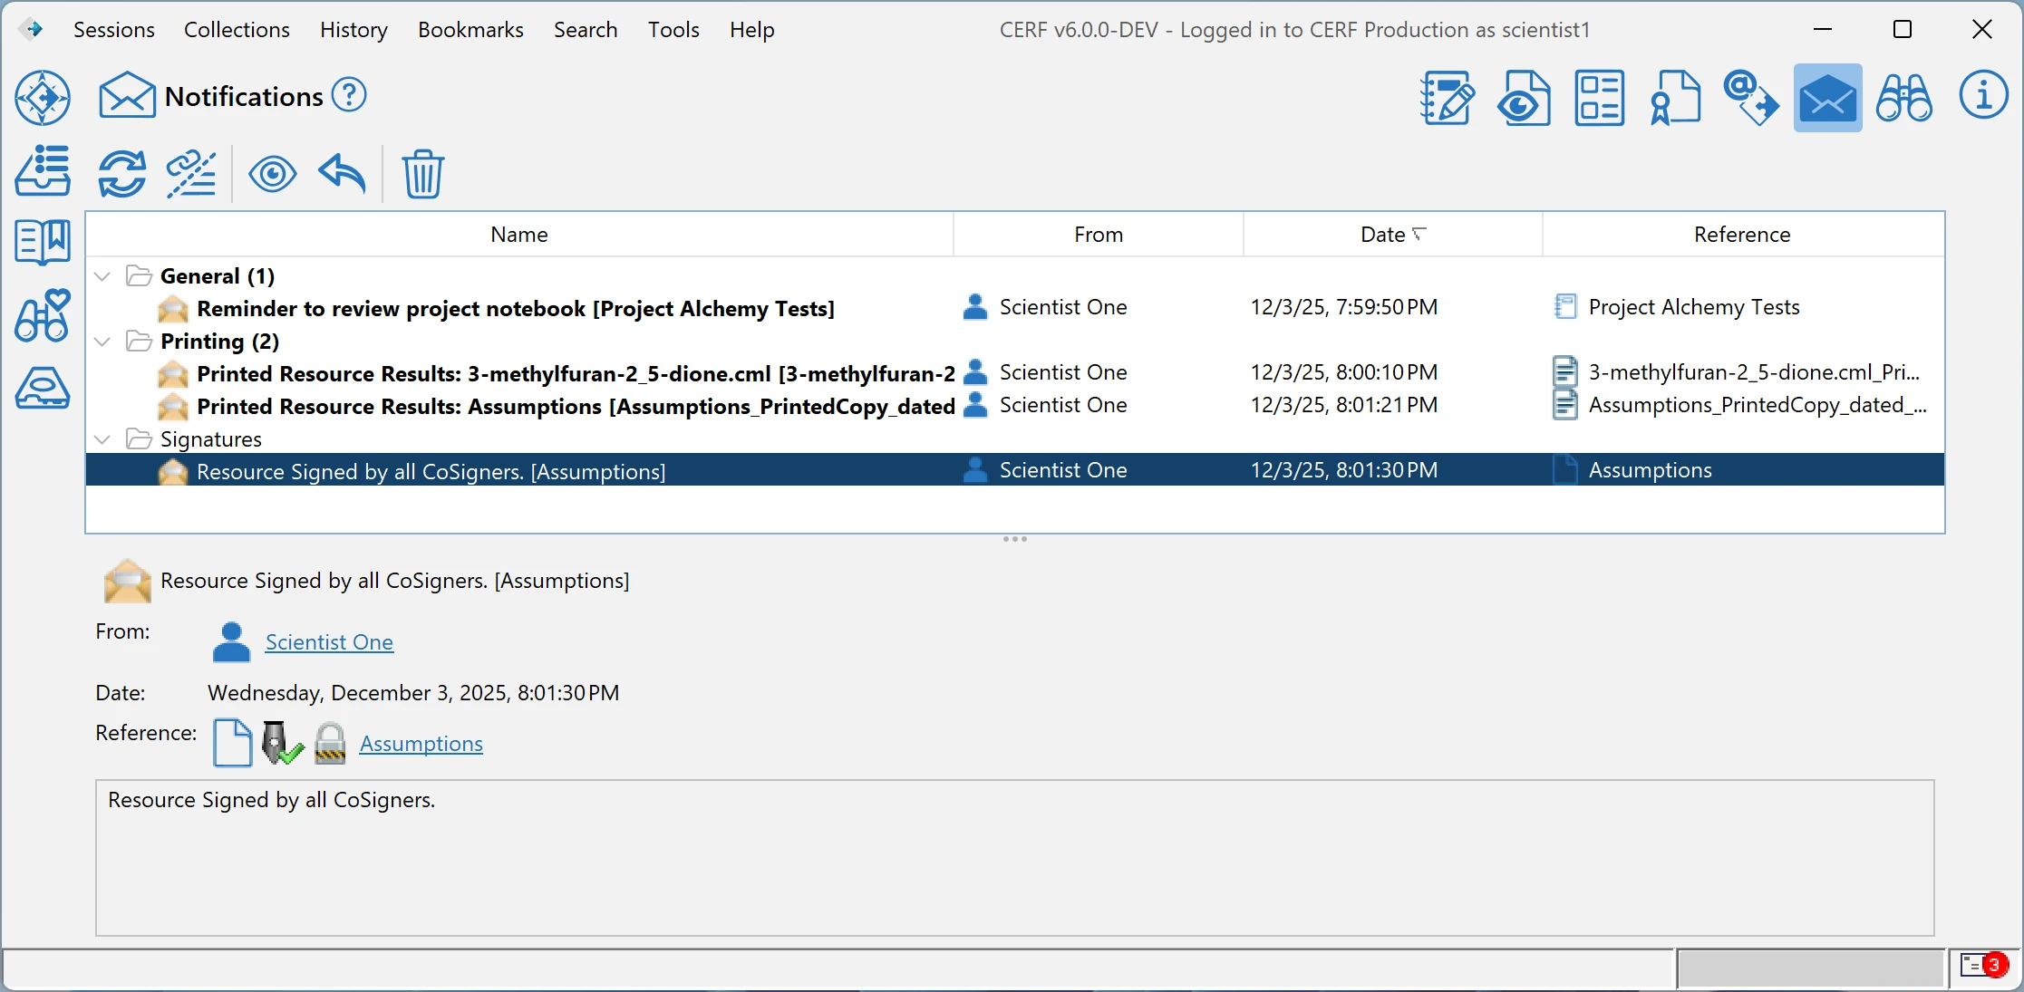This screenshot has height=992, width=2024.
Task: Collapse the General folder
Action: point(102,276)
